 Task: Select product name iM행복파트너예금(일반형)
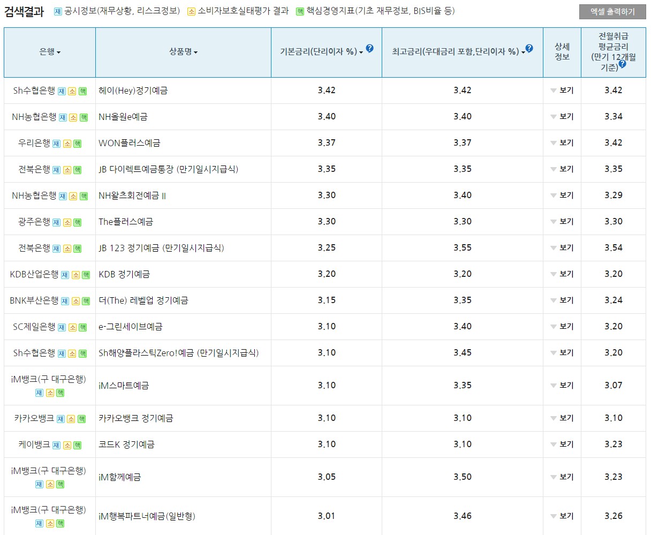147,516
